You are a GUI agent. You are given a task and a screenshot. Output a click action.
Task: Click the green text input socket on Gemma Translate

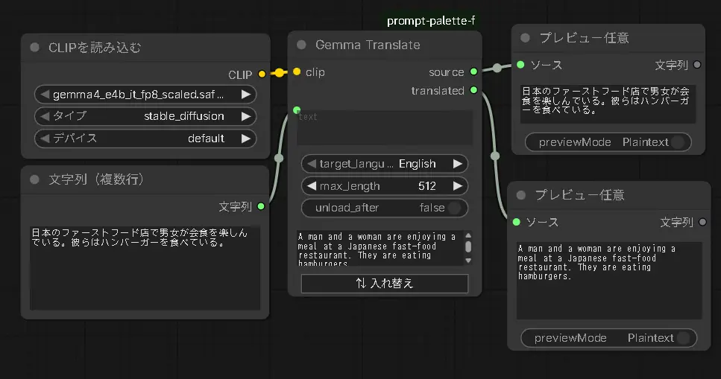coord(297,109)
